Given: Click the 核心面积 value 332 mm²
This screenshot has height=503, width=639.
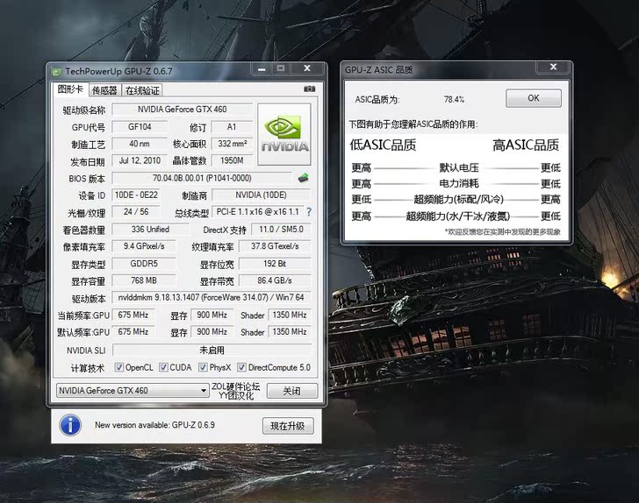Looking at the screenshot, I should (232, 144).
